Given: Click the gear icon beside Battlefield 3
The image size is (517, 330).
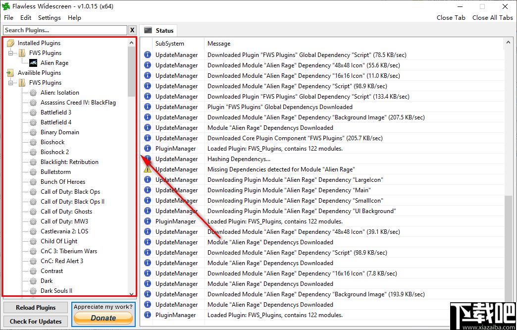Looking at the screenshot, I should click(33, 112).
